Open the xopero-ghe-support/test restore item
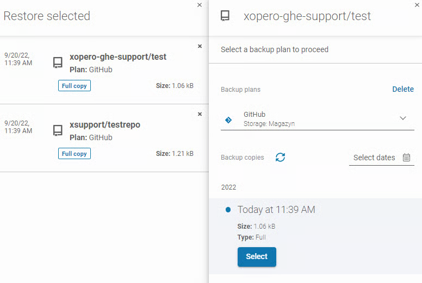 pyautogui.click(x=118, y=57)
